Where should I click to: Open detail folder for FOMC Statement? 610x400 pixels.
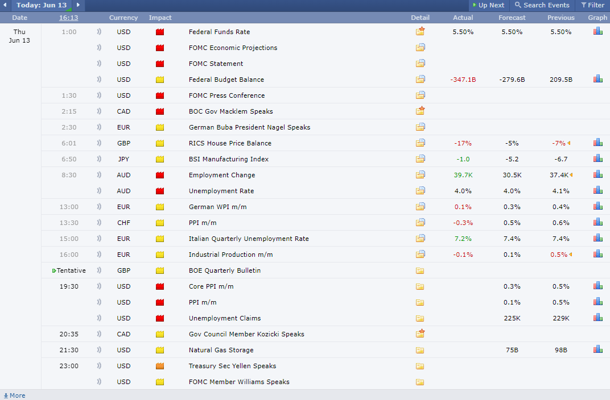420,63
